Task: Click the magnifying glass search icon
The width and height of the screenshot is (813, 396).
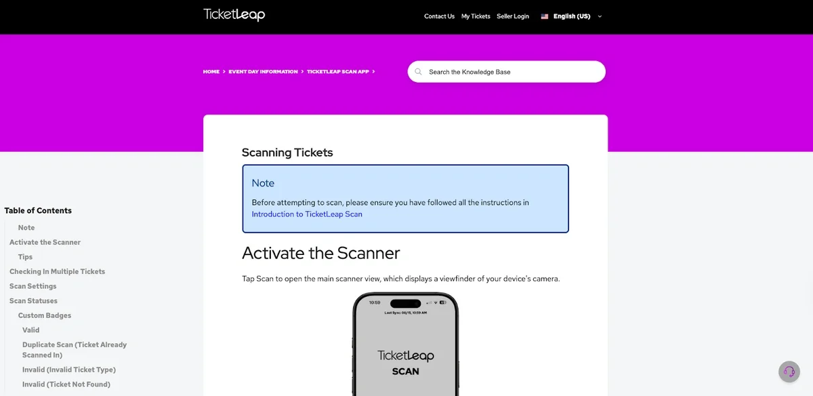Action: (419, 72)
